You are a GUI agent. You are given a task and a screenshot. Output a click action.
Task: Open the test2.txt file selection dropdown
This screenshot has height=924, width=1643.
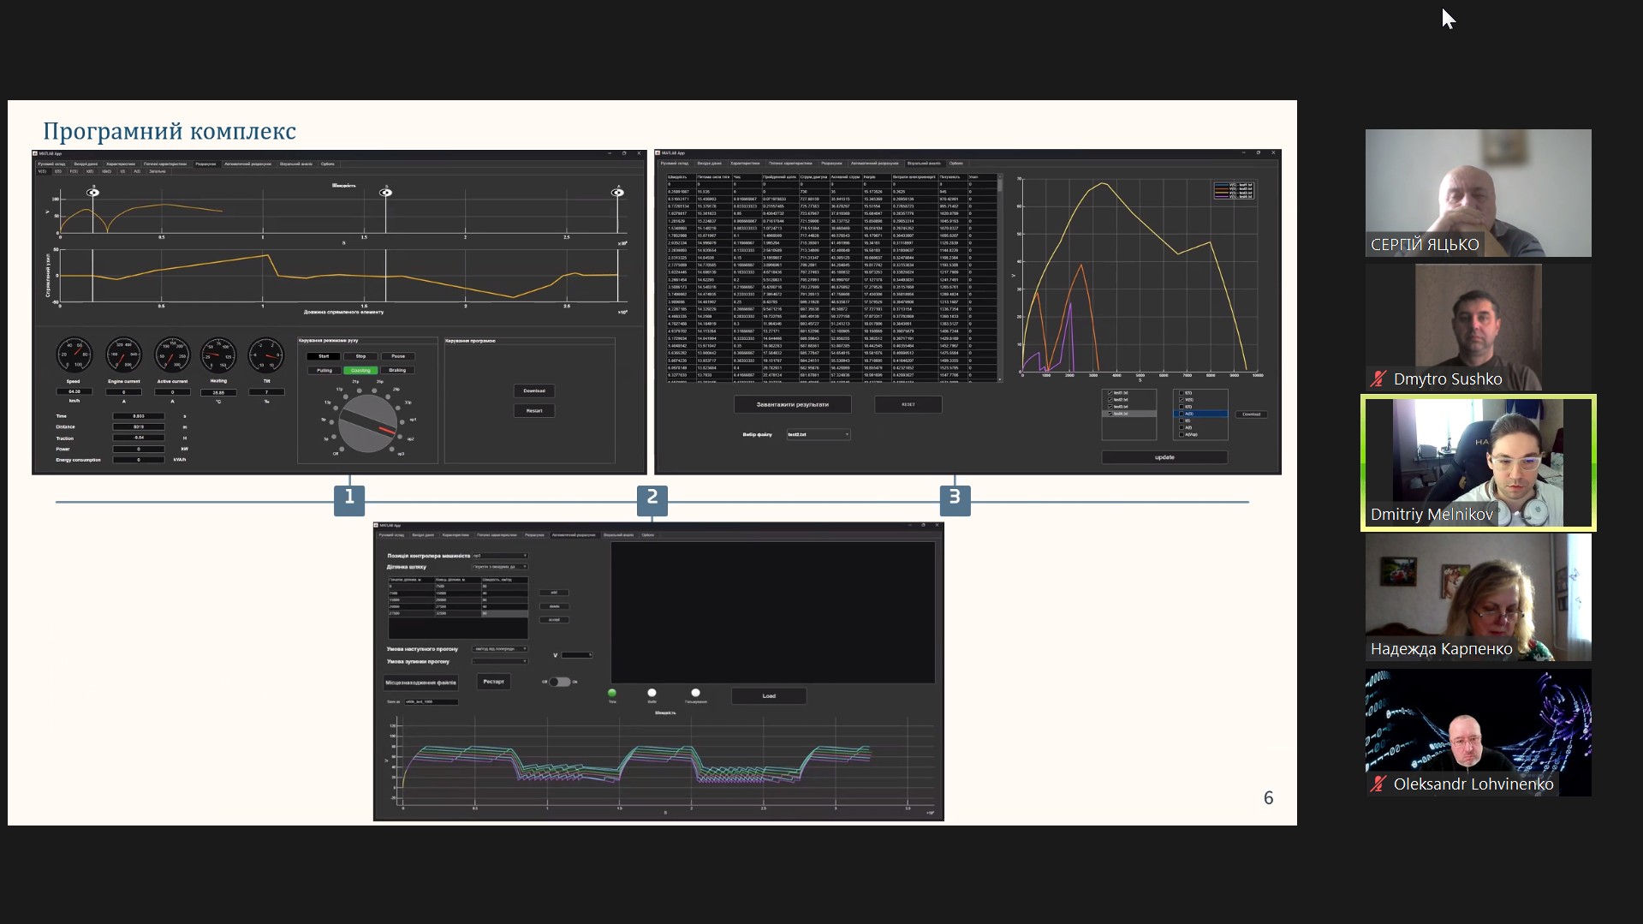click(x=819, y=435)
